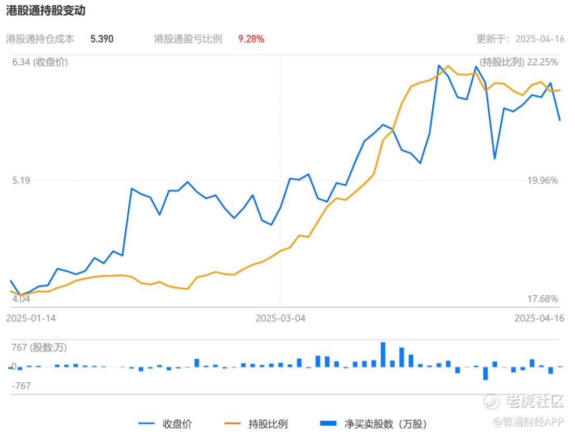
Task: Click the 9.28% profit ratio value
Action: [251, 39]
